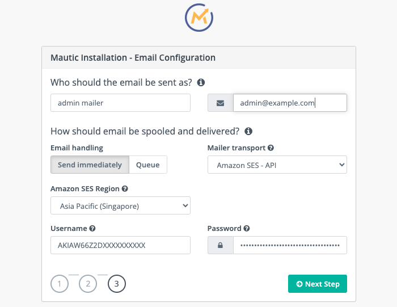Image resolution: width=397 pixels, height=307 pixels.
Task: Click help icon next to Password label
Action: point(247,229)
